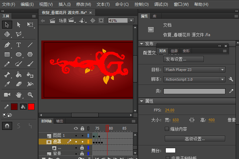The height and width of the screenshot is (159, 239).
Task: Select the Pencil tool
Action: pos(7,64)
